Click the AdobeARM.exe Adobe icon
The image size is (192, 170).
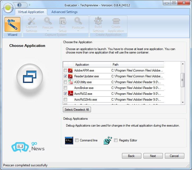70,70
